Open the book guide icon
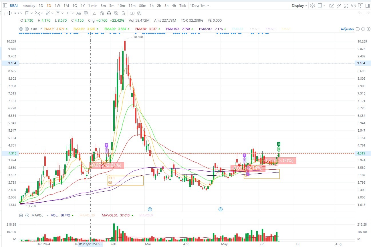 [360, 5]
